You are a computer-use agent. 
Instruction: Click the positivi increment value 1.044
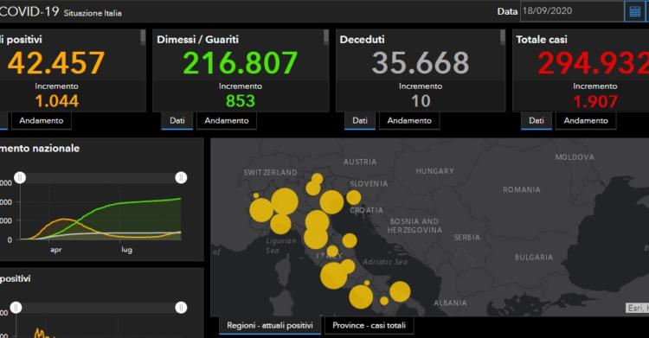[57, 101]
